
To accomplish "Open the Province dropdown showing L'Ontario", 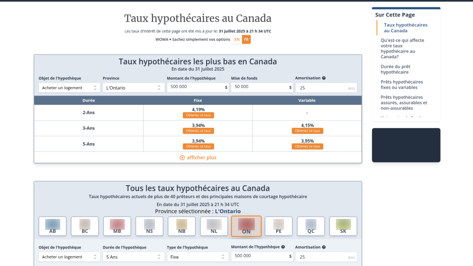I will coord(133,88).
